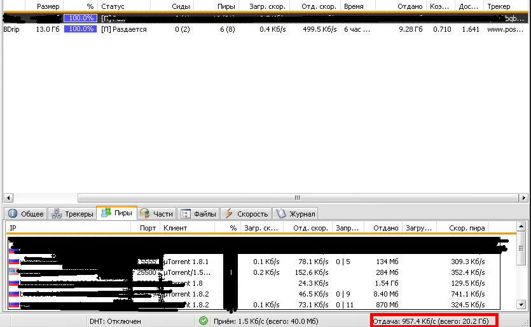Image resolution: width=531 pixels, height=327 pixels.
Task: Click the peers list scroll up arrow
Action: 521,226
